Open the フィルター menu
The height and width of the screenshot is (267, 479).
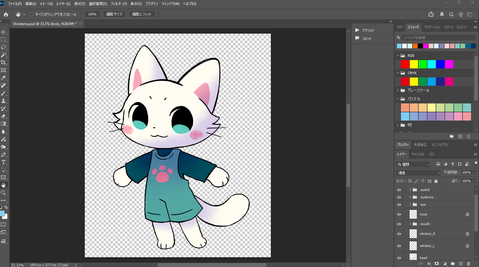click(118, 4)
